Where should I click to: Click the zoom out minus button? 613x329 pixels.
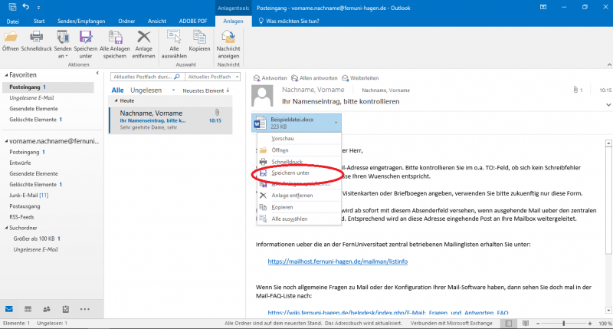(538, 324)
